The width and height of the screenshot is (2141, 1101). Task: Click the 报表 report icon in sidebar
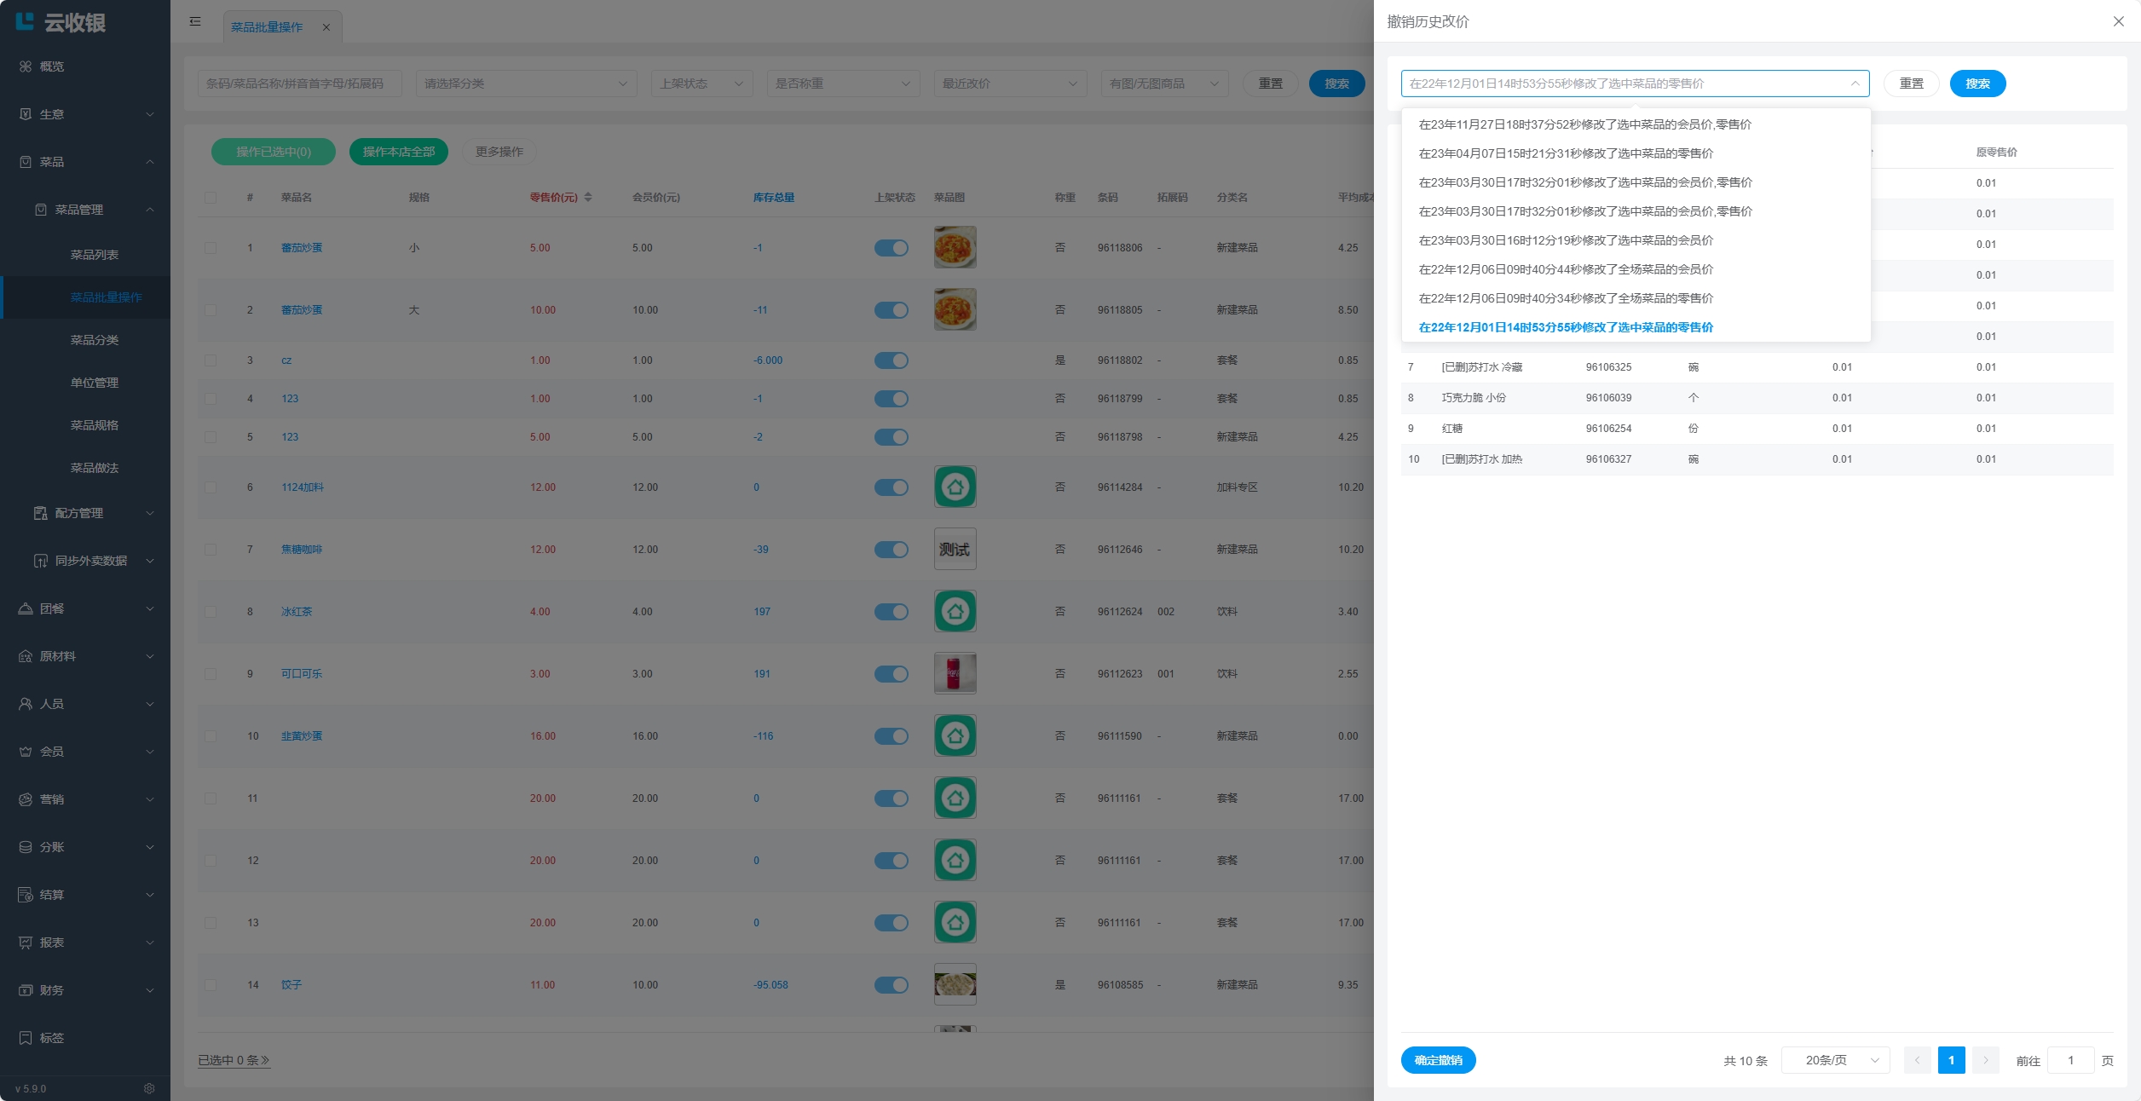(26, 942)
